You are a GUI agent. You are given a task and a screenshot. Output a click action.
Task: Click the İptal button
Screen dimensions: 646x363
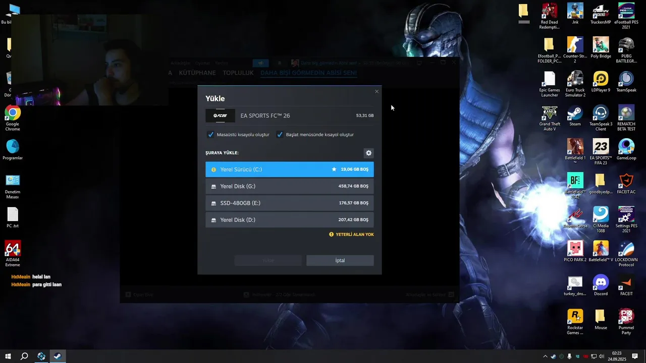pyautogui.click(x=340, y=260)
